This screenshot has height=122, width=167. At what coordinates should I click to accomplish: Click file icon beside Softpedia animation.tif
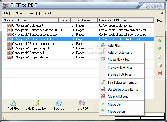[x=9, y=30]
